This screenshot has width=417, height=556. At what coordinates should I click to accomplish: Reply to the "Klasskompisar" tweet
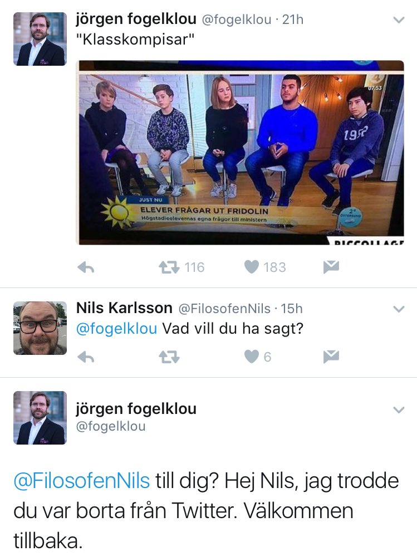click(x=86, y=267)
